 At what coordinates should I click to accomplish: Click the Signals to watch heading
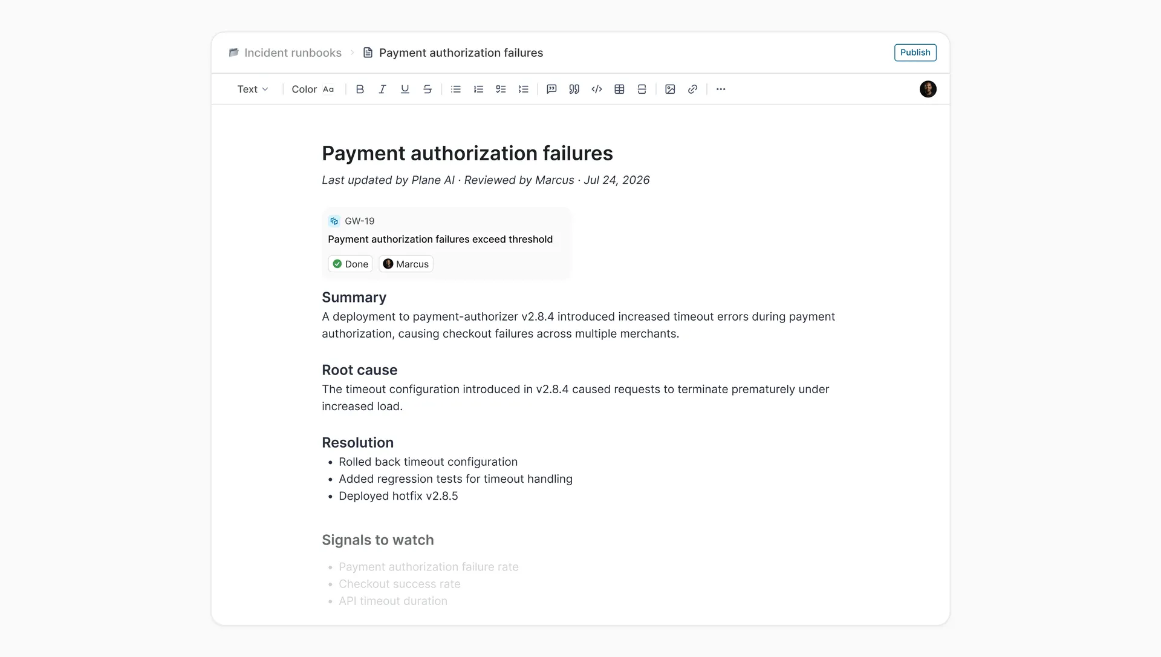[x=377, y=540]
